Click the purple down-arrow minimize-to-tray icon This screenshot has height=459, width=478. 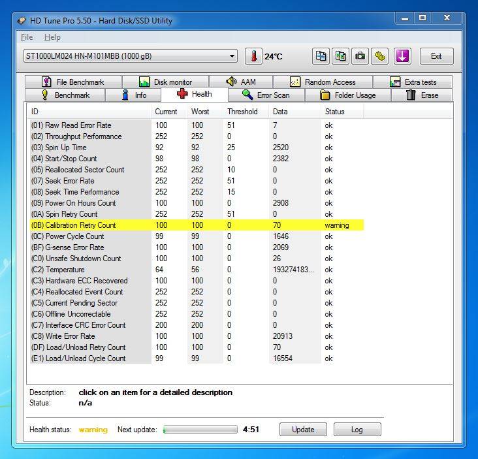point(402,56)
